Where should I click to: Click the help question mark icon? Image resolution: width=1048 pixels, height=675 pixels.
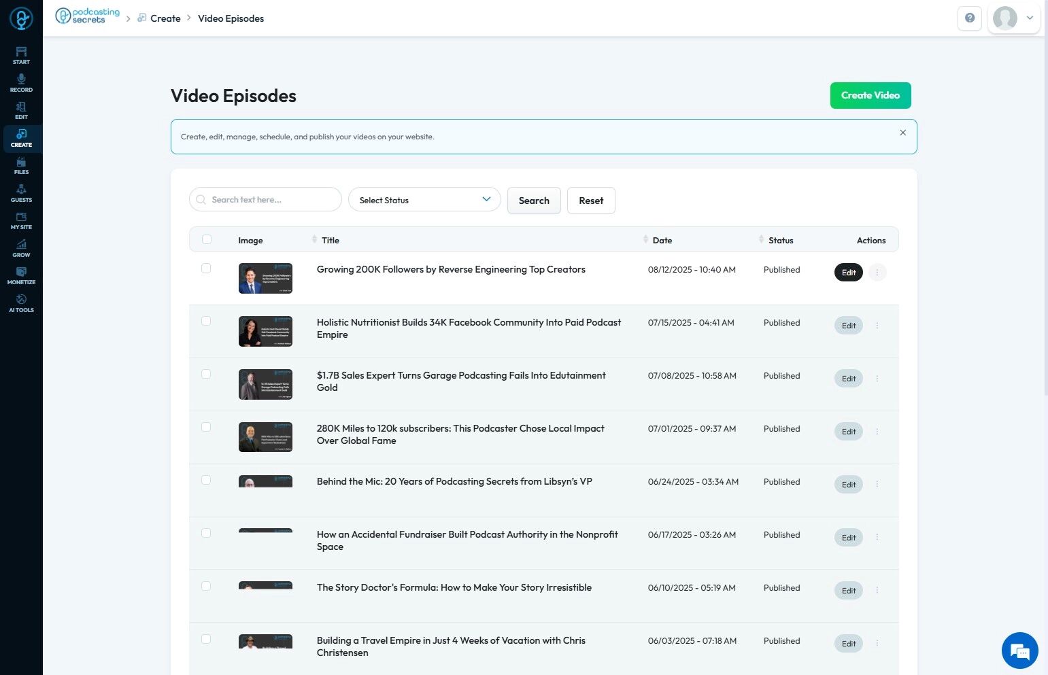coord(969,18)
